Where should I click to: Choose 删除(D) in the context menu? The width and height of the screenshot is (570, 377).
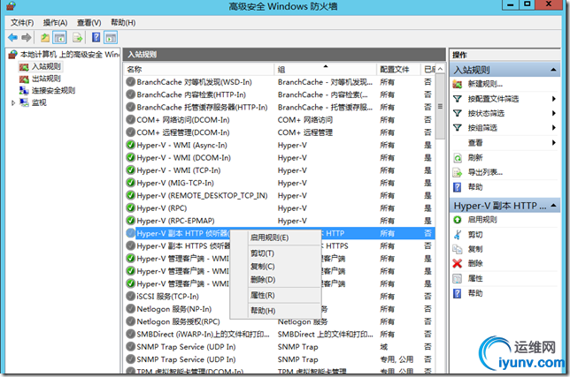(x=263, y=280)
